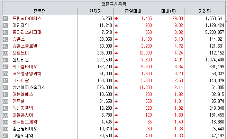Screen dimensions: 227x139
Task: Click the 40 badge next to 리가켐바이오
Action: point(5,67)
